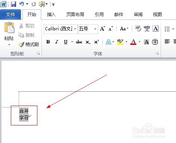Open the 页面布局 tab

(75, 15)
